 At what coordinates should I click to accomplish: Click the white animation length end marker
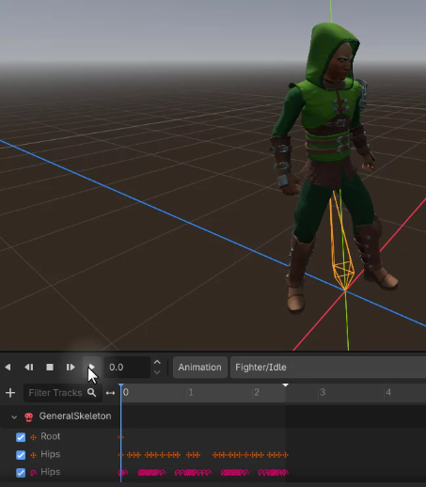point(285,385)
